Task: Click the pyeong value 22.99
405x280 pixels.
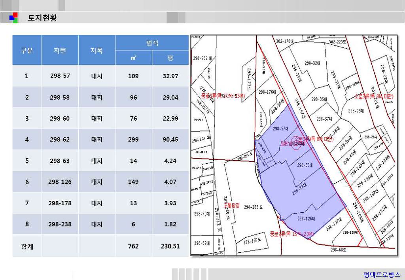Action: click(x=170, y=119)
